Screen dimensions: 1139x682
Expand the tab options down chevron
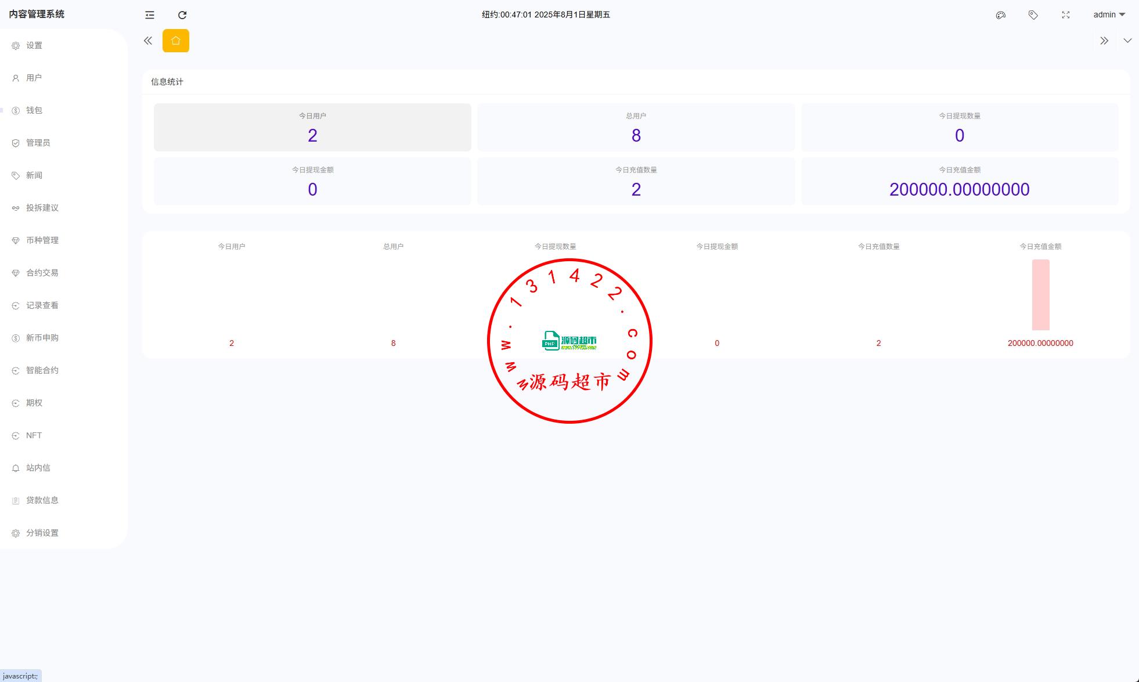1127,41
